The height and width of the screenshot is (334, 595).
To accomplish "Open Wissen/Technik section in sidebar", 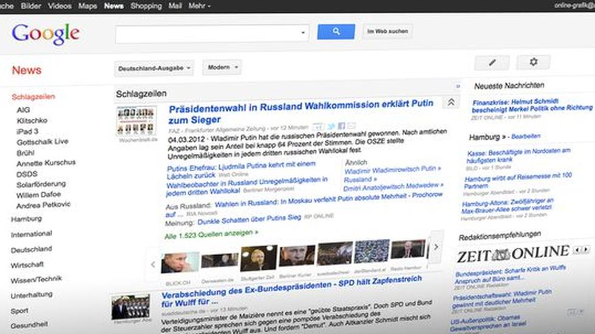I will coord(36,280).
